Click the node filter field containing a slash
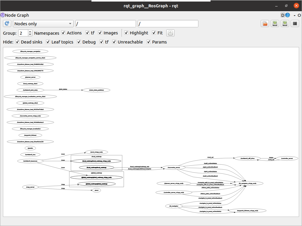Viewport: 302px width, 226px height. click(x=105, y=24)
